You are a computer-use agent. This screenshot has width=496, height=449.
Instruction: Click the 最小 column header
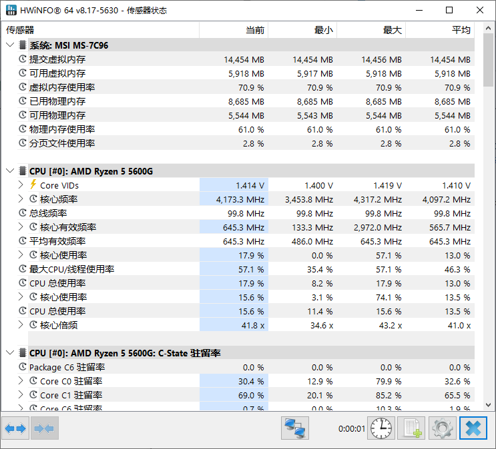pyautogui.click(x=302, y=30)
